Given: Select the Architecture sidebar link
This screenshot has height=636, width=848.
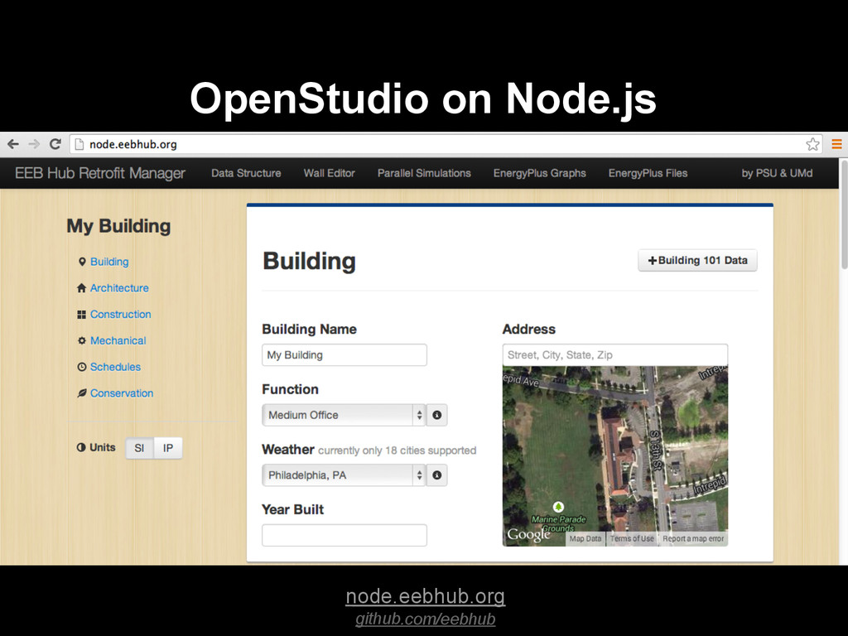Looking at the screenshot, I should tap(119, 287).
